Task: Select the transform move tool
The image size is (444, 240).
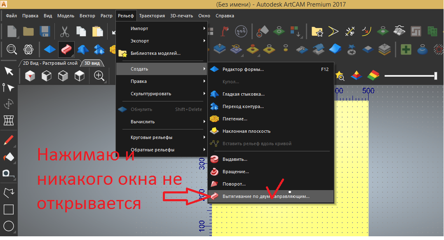Action: pyautogui.click(x=9, y=104)
